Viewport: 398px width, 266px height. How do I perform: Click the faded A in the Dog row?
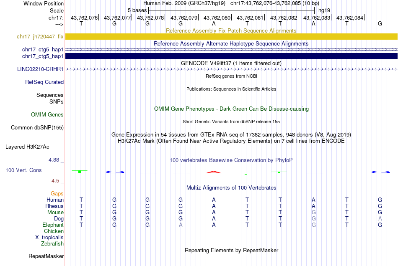380,219
